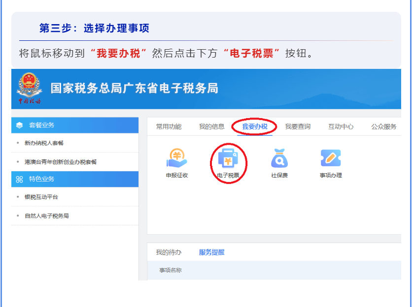
Task: Click the 申报征收 icon
Action: pyautogui.click(x=177, y=158)
